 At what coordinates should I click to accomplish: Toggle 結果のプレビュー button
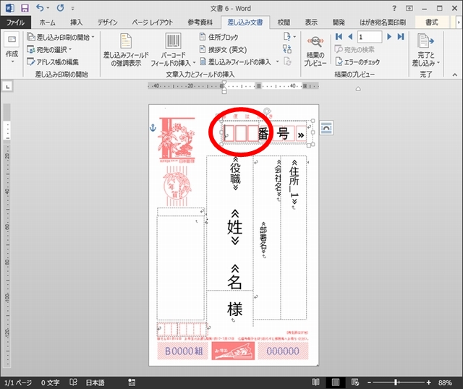315,51
